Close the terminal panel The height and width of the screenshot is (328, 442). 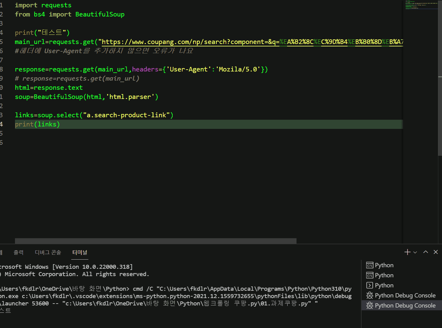[x=436, y=252]
